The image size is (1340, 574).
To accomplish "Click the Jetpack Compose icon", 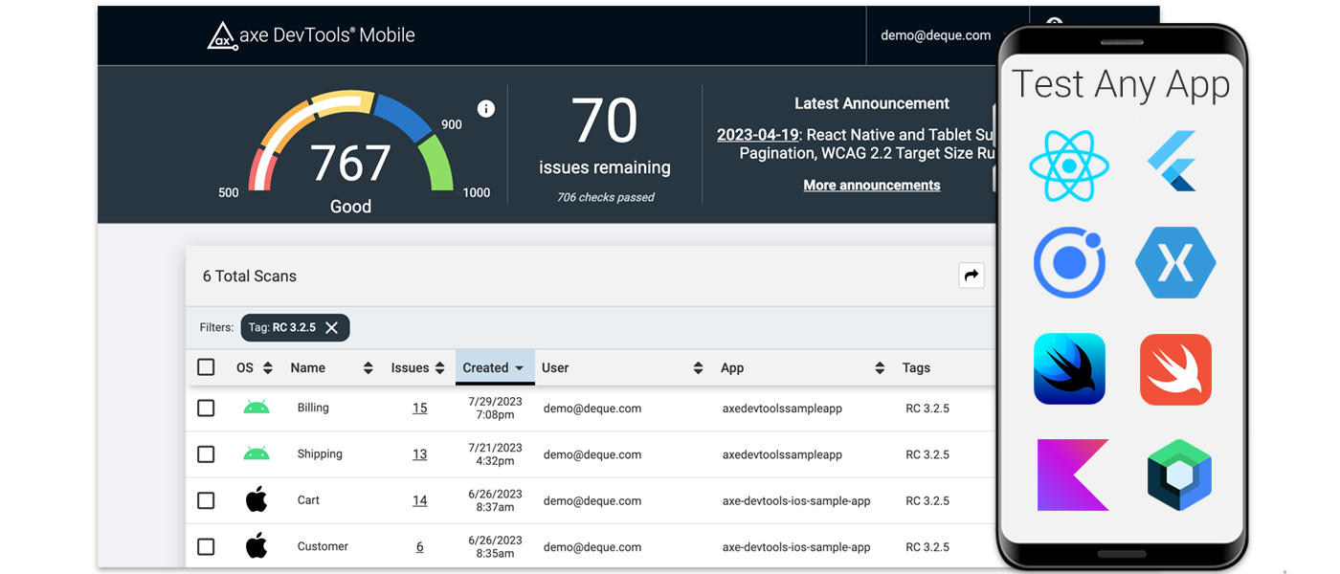I will (x=1178, y=475).
